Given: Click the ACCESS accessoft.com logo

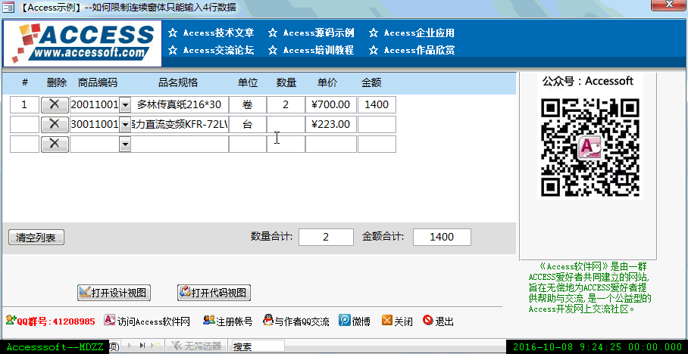Looking at the screenshot, I should click(83, 43).
